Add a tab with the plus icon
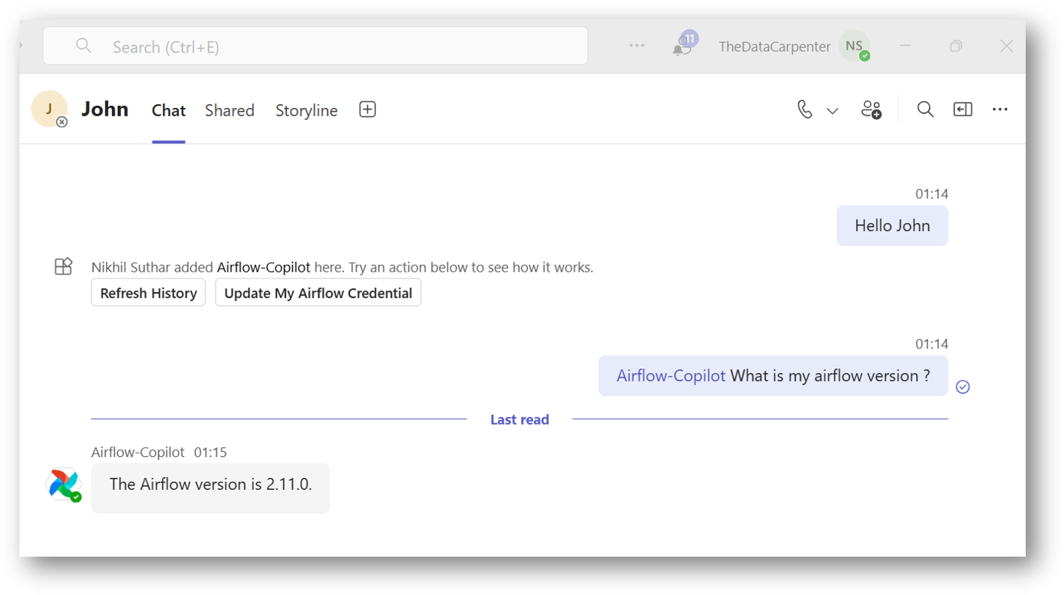The width and height of the screenshot is (1064, 595). click(x=367, y=110)
